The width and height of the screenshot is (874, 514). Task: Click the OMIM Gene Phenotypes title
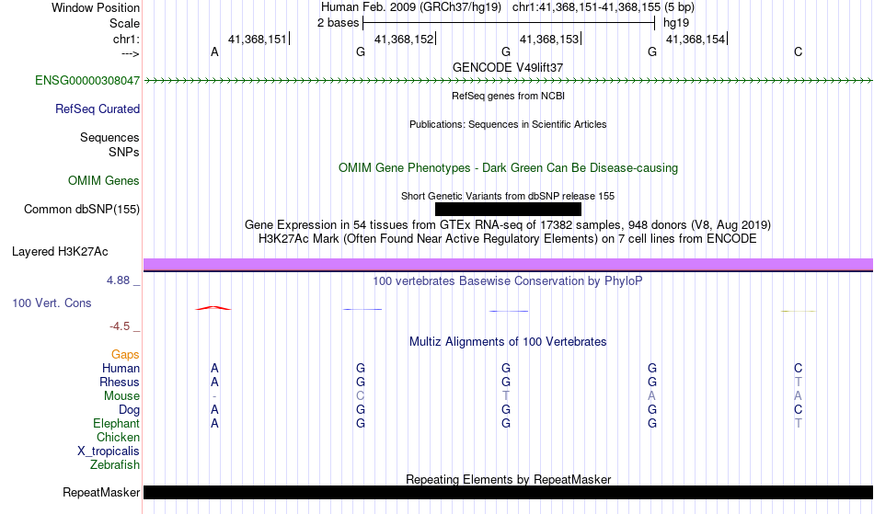[508, 167]
